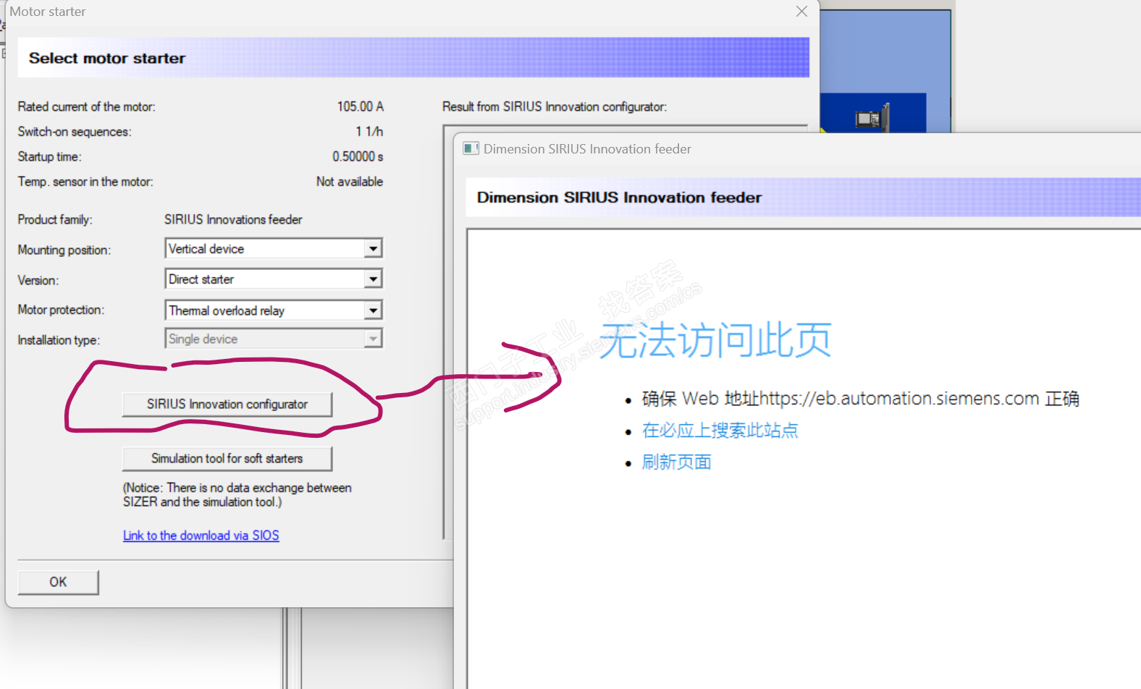This screenshot has width=1141, height=689.
Task: Select the Startup time value 0.50000 s
Action: click(x=358, y=156)
